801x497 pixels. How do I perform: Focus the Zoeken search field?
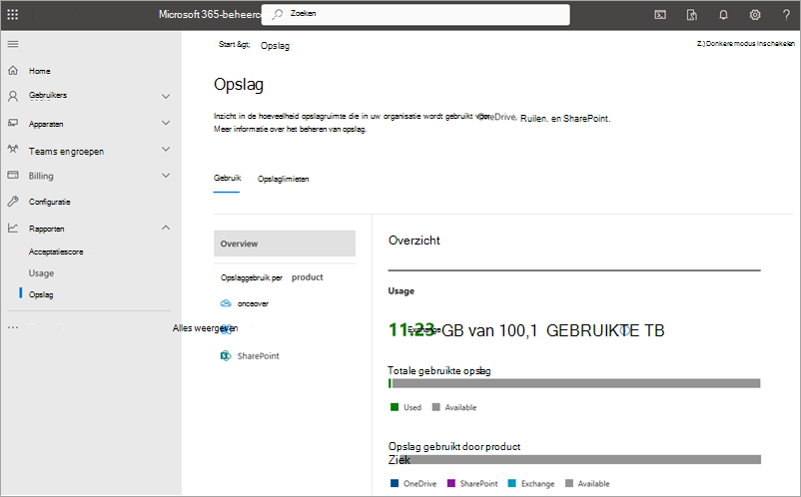tap(415, 14)
